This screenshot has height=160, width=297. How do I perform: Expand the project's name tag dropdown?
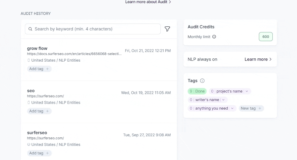(x=247, y=91)
